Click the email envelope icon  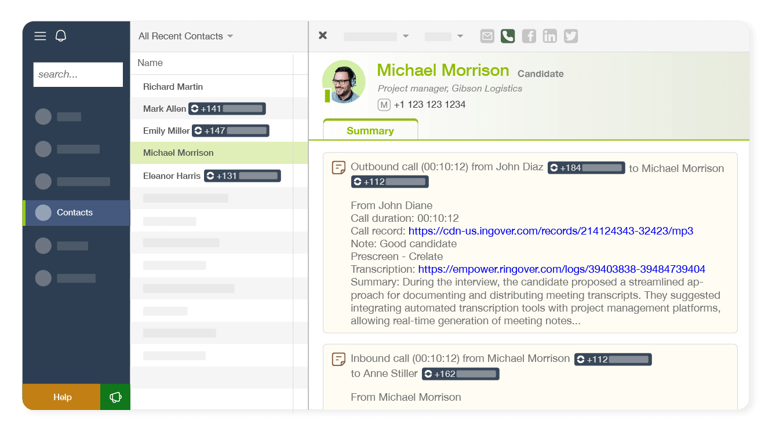point(487,35)
